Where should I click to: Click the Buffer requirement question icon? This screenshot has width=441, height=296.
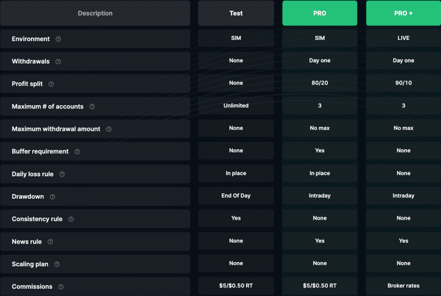pyautogui.click(x=77, y=152)
